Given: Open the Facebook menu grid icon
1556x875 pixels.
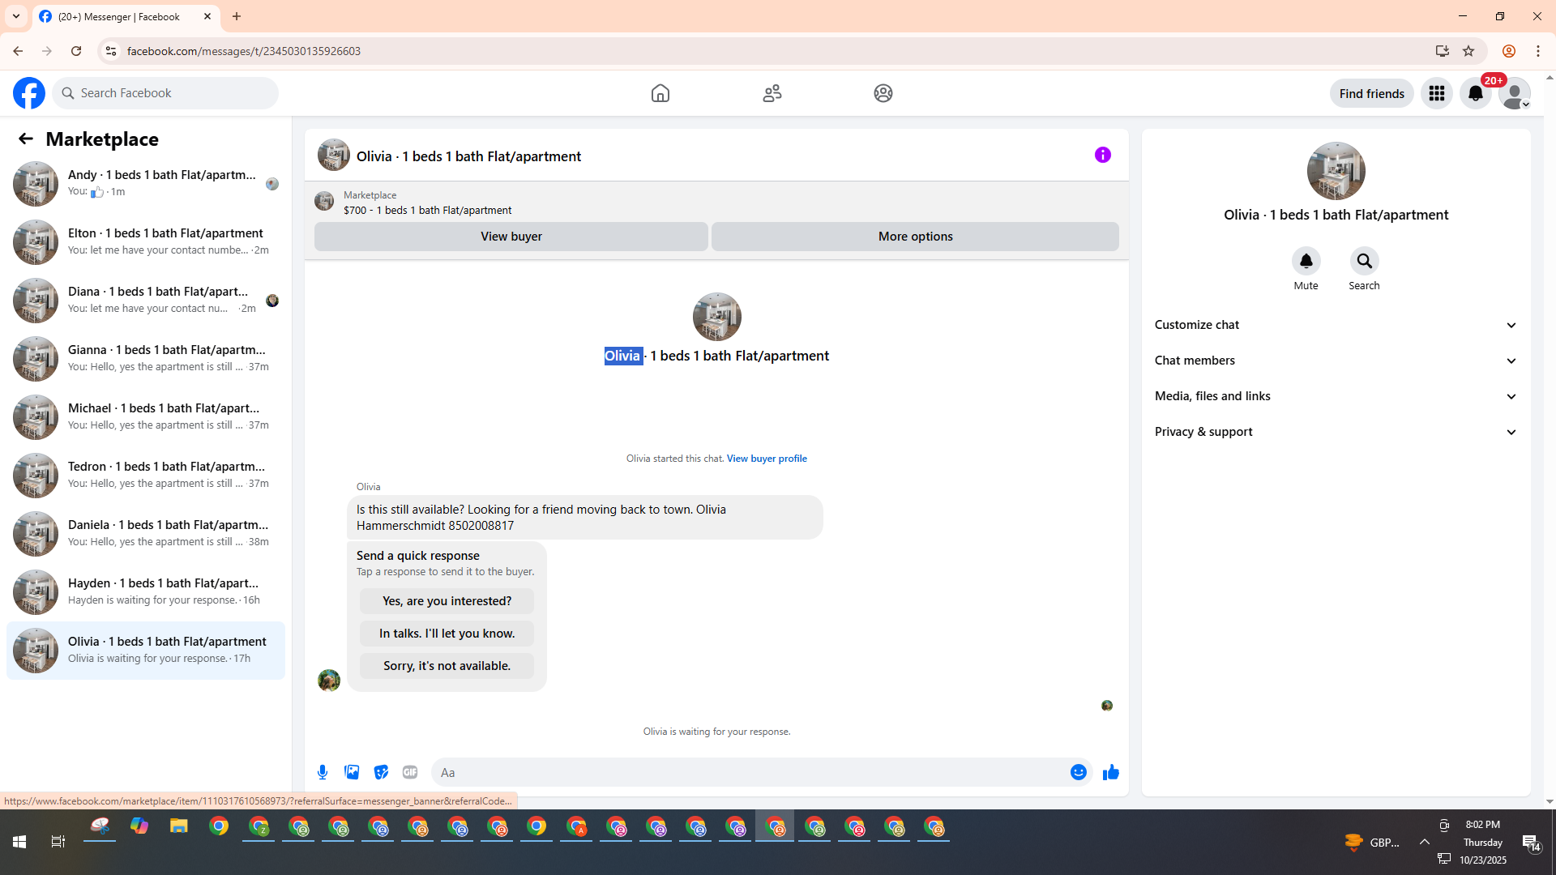Looking at the screenshot, I should [1436, 93].
